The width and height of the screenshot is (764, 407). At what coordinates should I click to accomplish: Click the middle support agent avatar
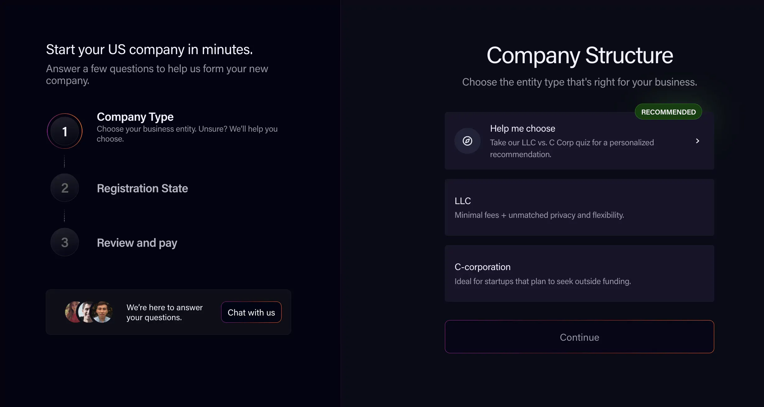pos(86,311)
